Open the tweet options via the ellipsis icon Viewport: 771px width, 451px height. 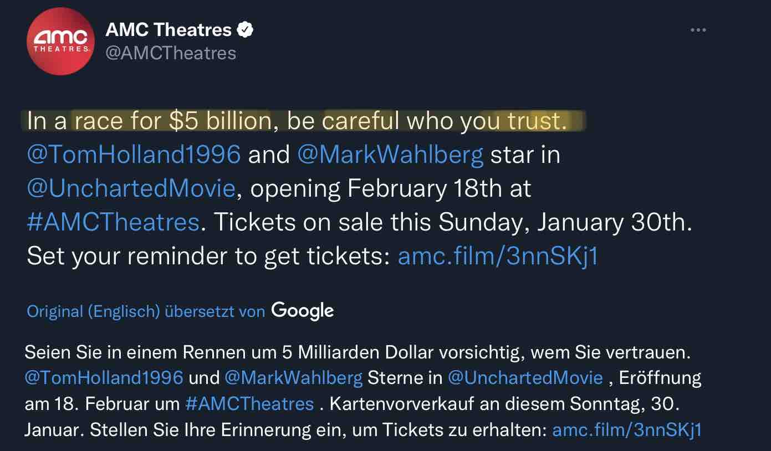pos(699,30)
